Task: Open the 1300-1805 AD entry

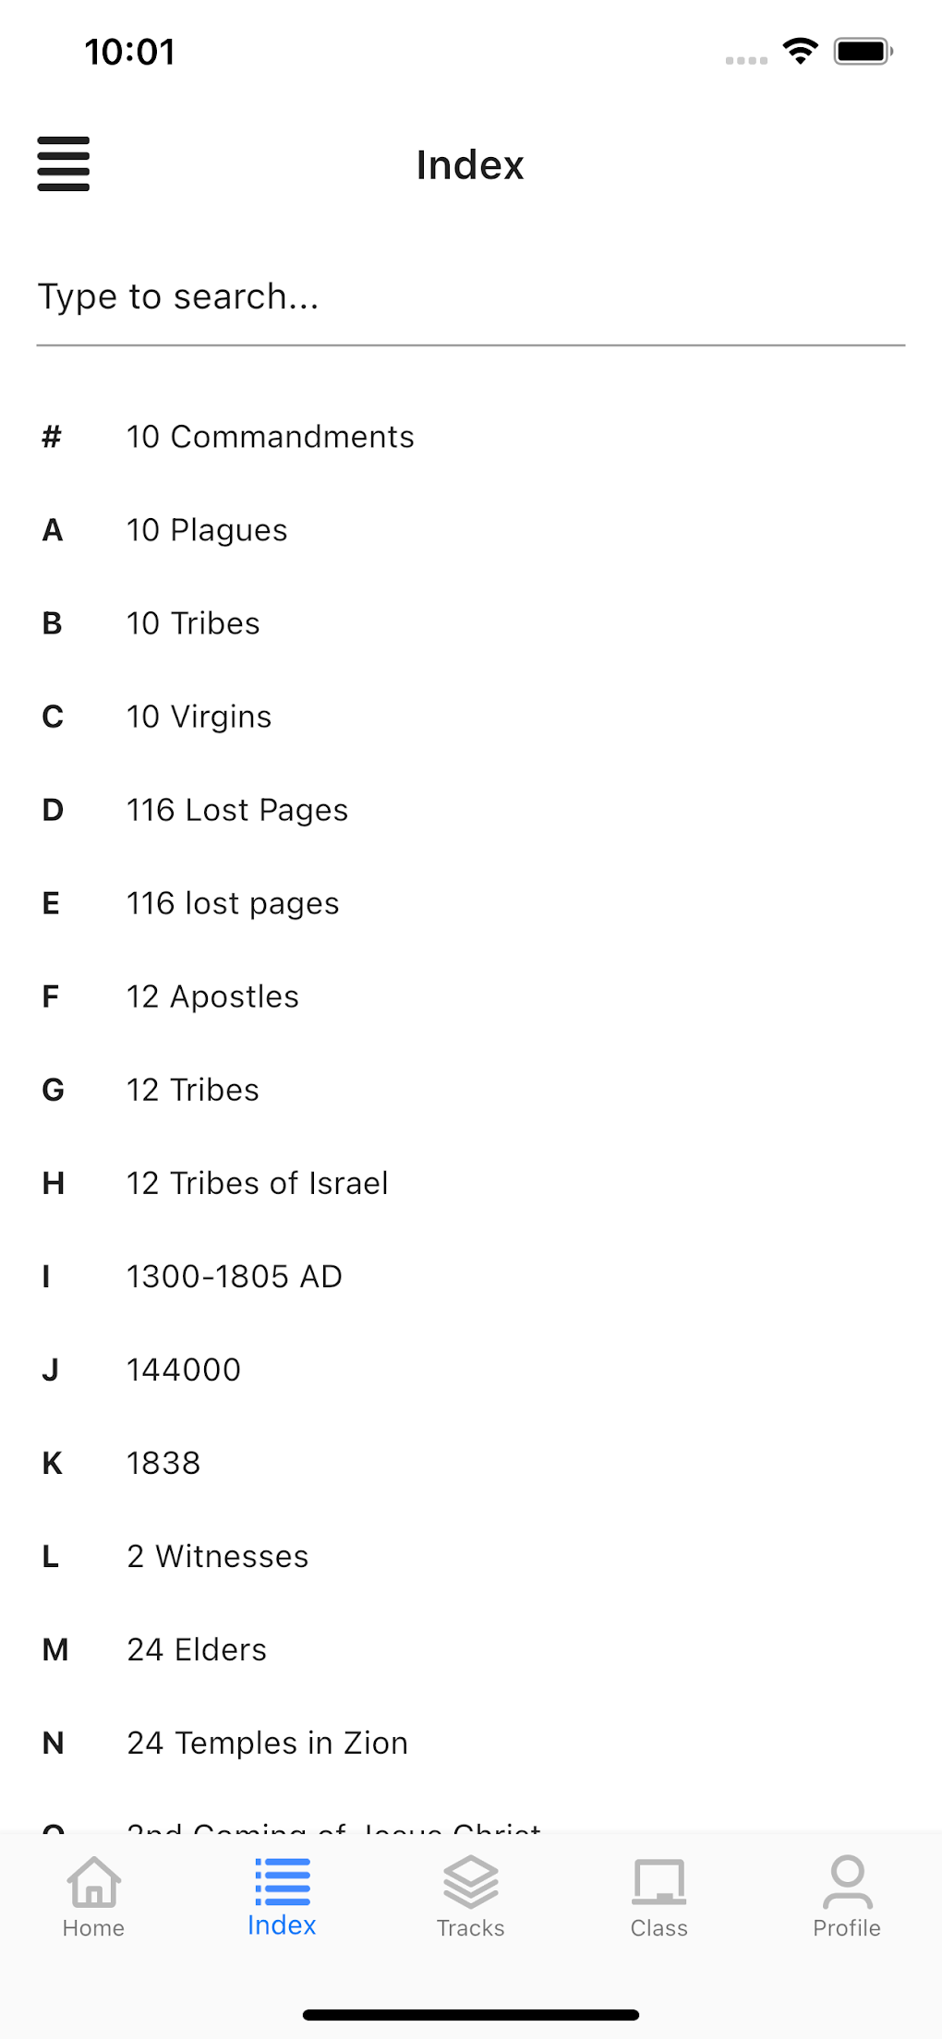Action: (235, 1276)
